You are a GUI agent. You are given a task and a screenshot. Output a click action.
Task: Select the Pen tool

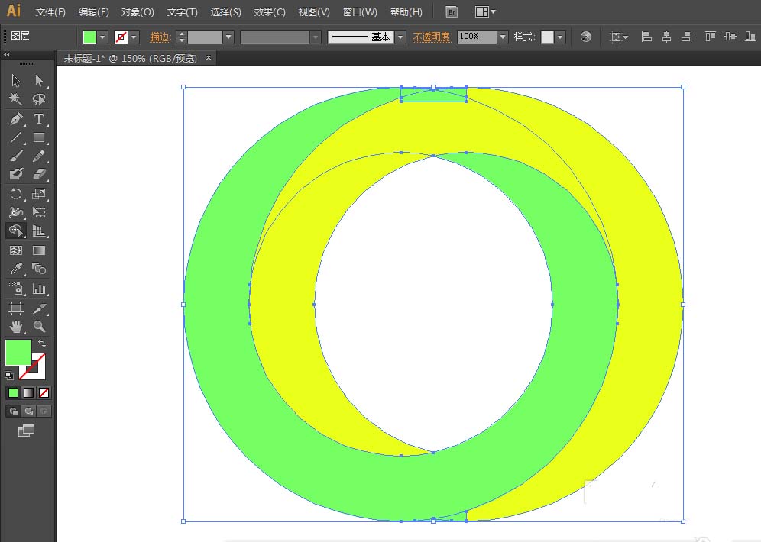(16, 119)
